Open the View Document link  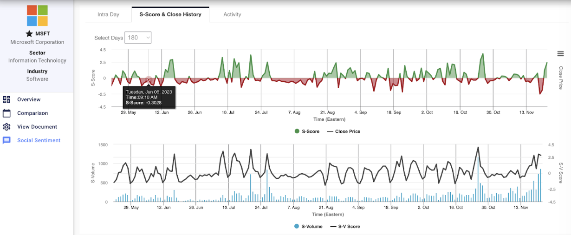coord(37,127)
